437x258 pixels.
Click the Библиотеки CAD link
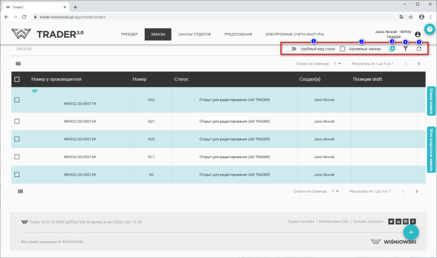[334, 222]
